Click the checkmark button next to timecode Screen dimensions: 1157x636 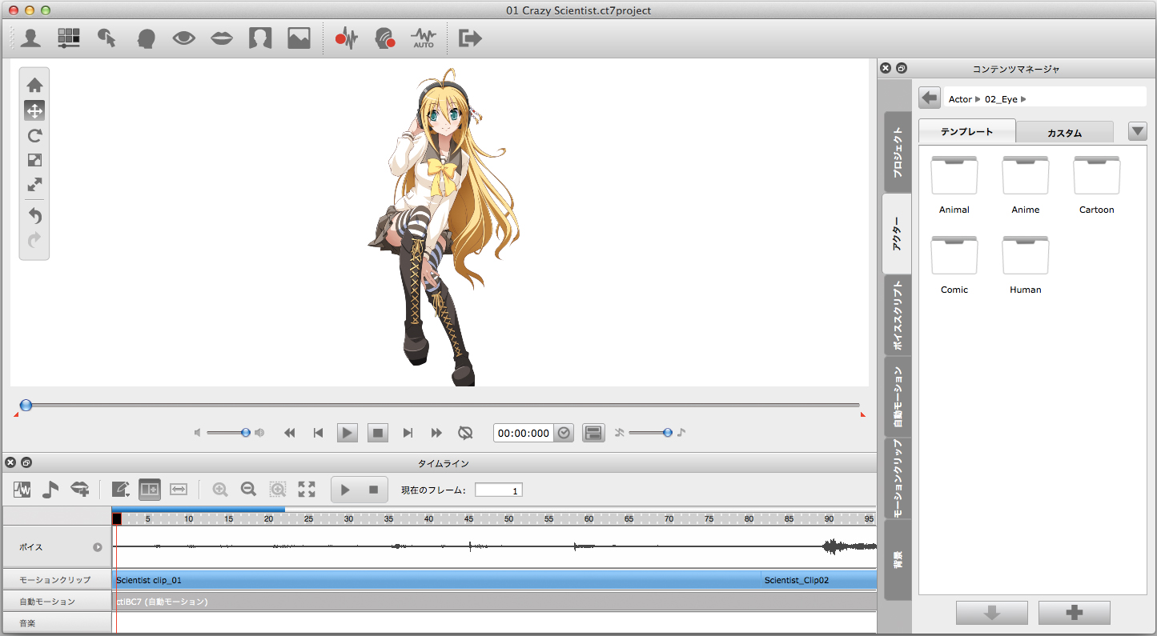564,433
